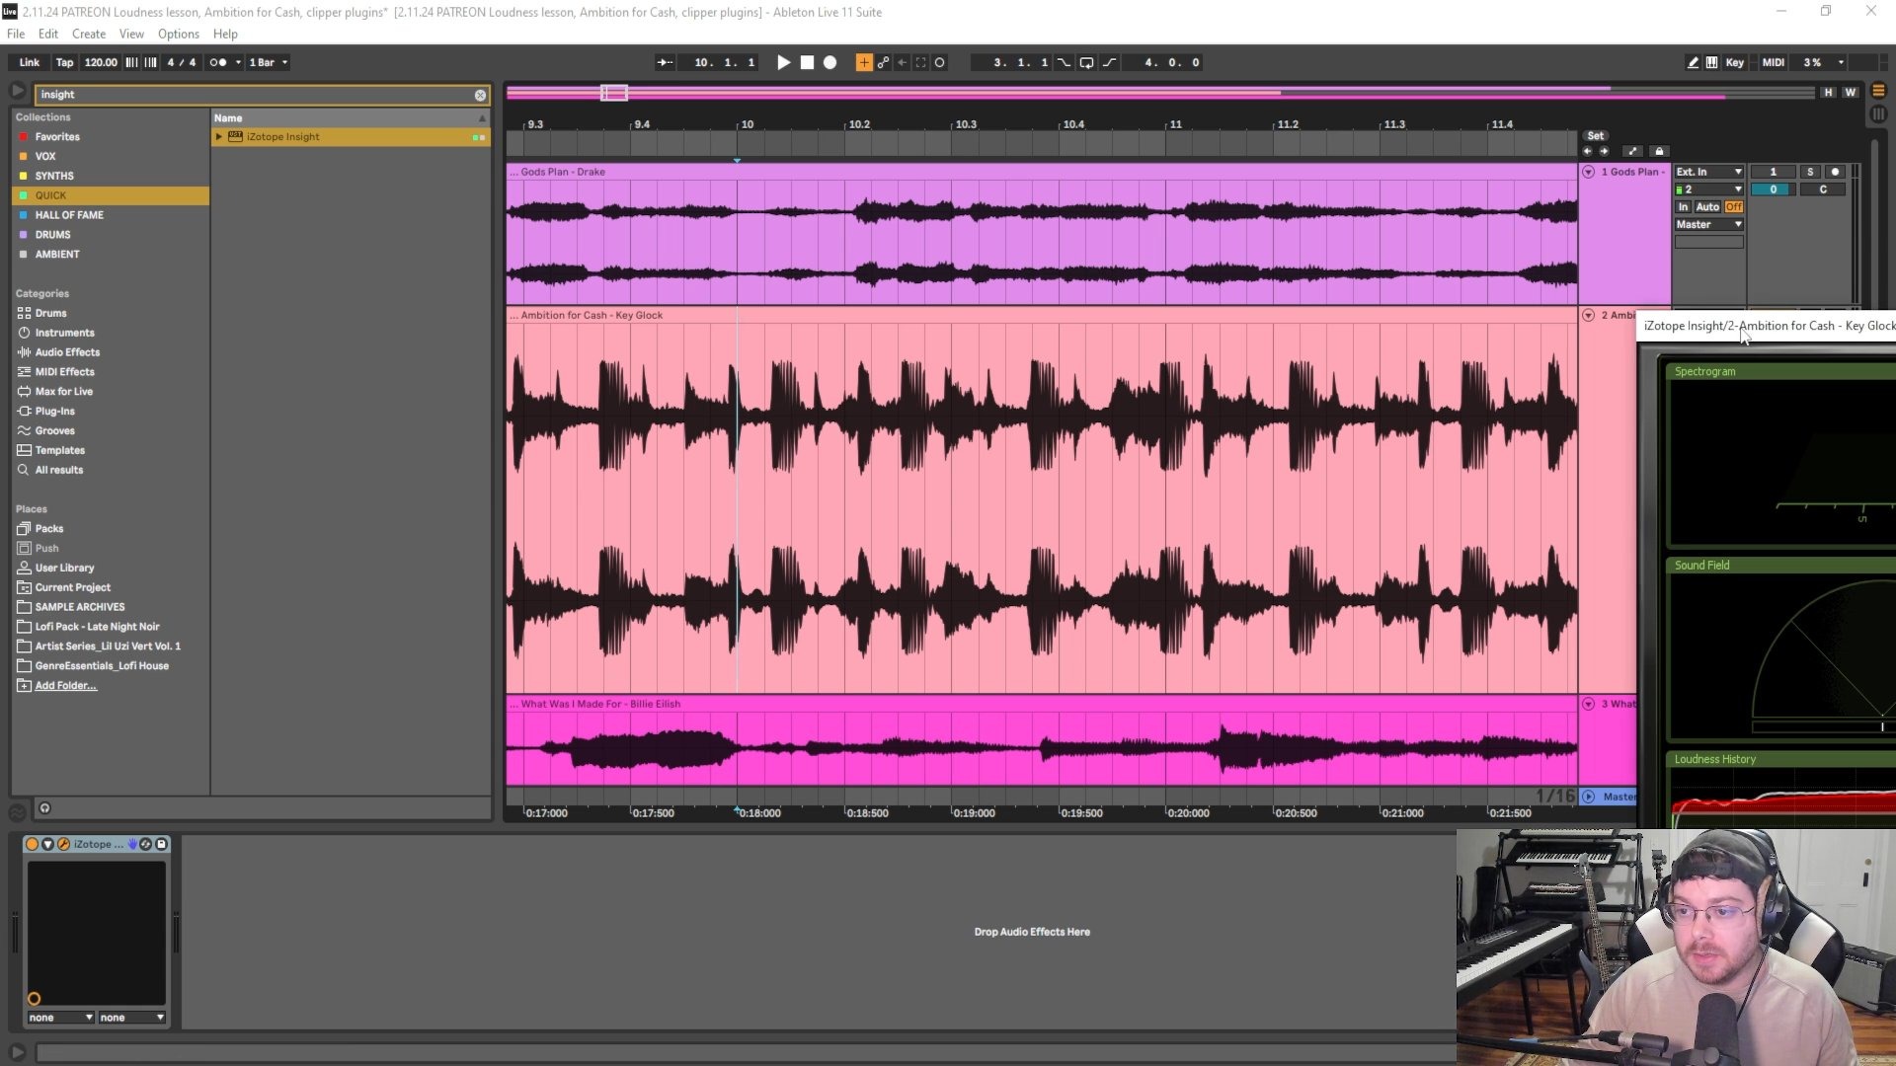Jump to Previous Locator arrow

point(1587,151)
